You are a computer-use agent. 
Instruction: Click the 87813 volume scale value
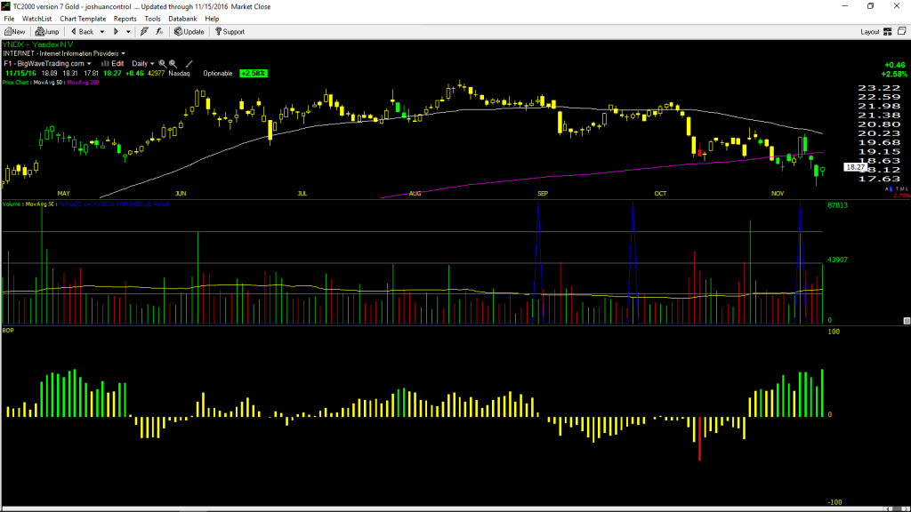tap(838, 205)
